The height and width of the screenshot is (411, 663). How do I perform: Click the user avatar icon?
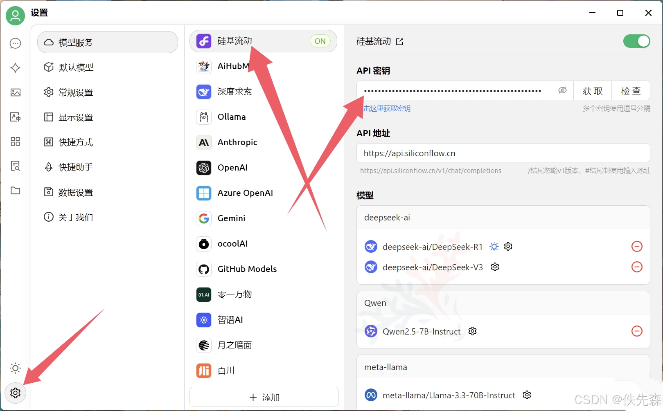(15, 16)
